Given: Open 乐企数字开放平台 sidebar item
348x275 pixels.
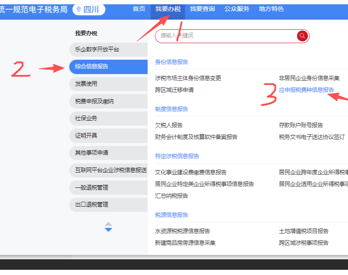Looking at the screenshot, I should click(108, 49).
